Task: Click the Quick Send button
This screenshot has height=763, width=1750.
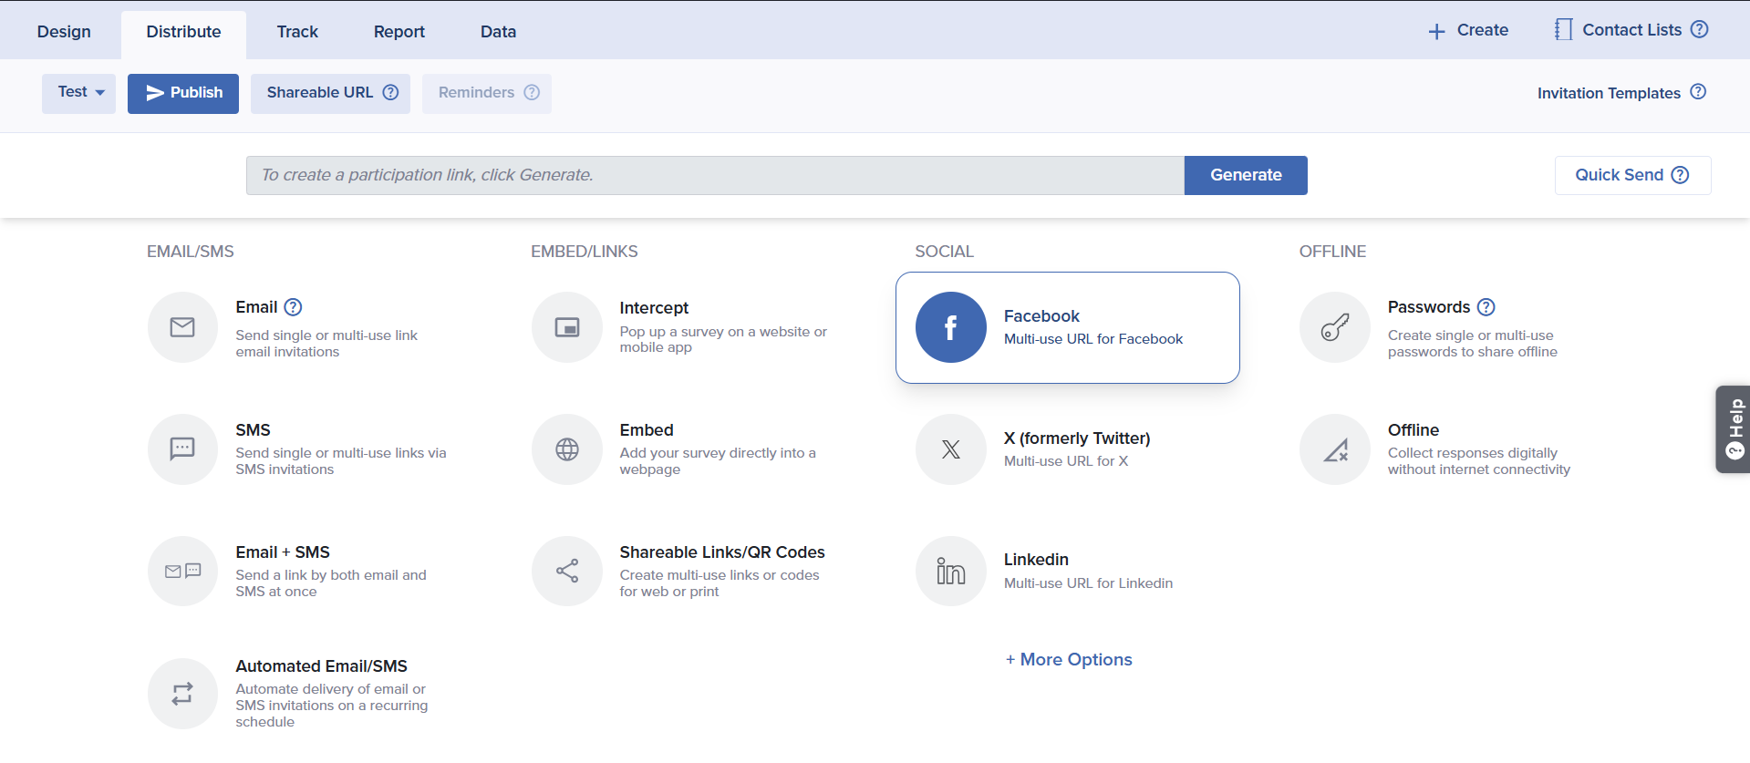Action: click(1631, 175)
